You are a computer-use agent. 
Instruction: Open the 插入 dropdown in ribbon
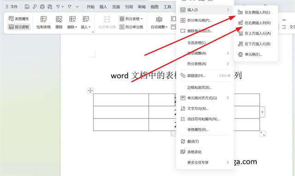(86, 23)
